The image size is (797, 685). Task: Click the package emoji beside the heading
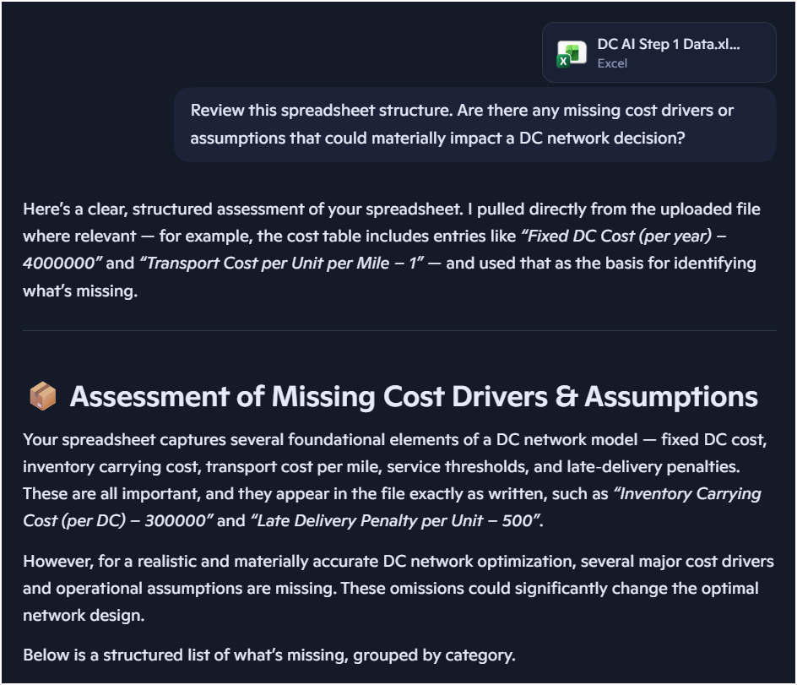click(x=42, y=396)
